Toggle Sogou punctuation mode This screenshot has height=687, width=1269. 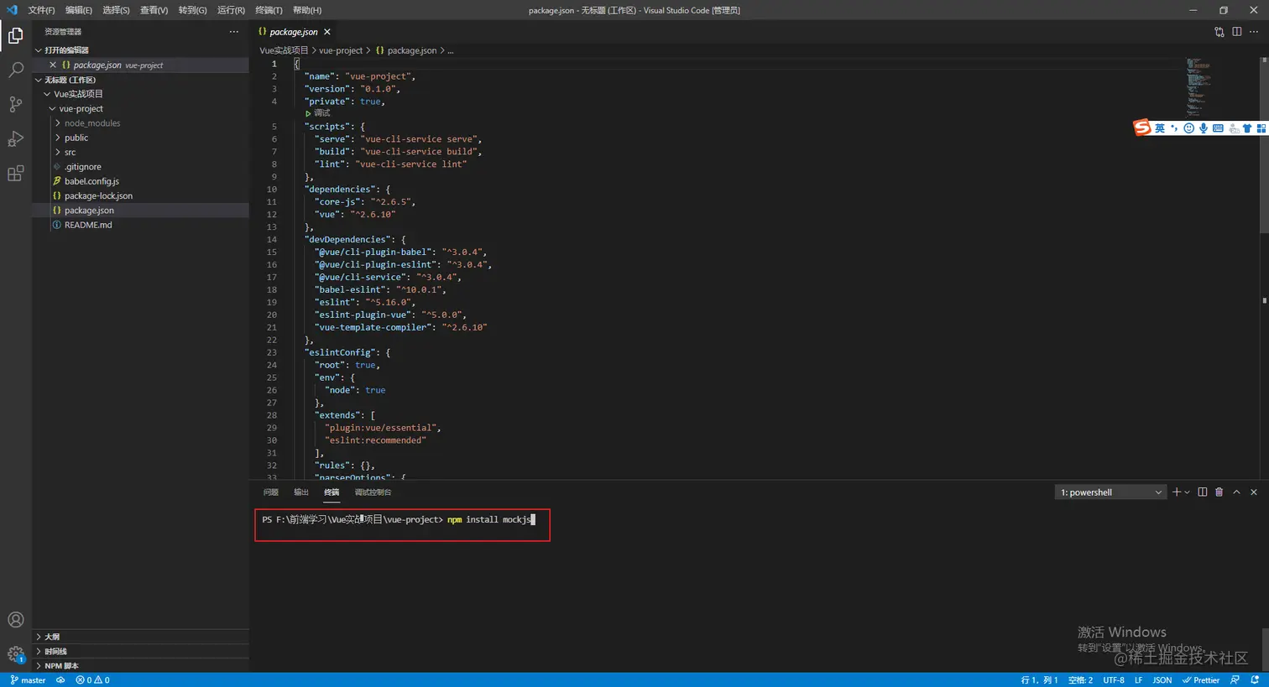point(1174,128)
